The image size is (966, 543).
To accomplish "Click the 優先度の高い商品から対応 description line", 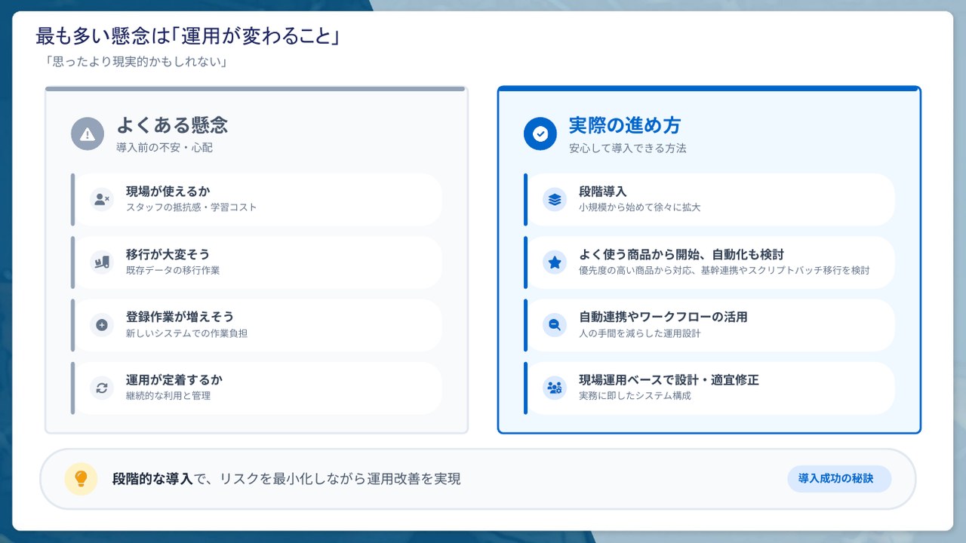I will 724,270.
